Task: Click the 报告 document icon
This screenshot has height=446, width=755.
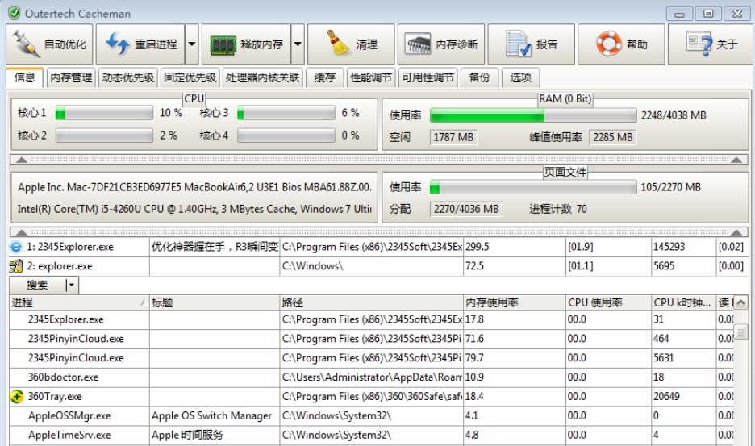Action: point(518,44)
